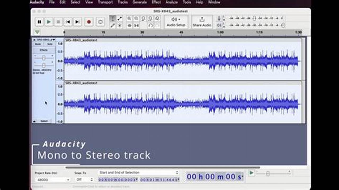The height and width of the screenshot is (190, 339).
Task: Fit project to width zoom icon
Action: pos(150,18)
